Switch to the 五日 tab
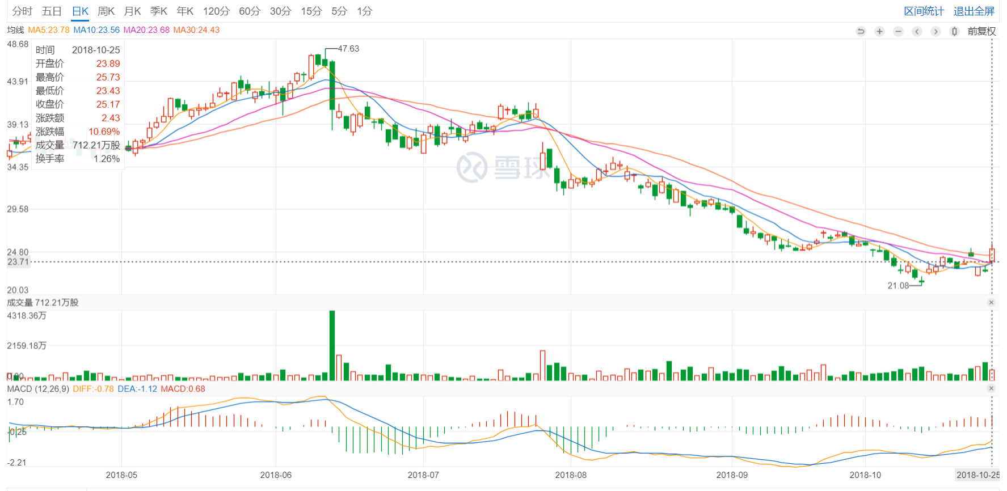This screenshot has height=491, width=1007. 52,11
